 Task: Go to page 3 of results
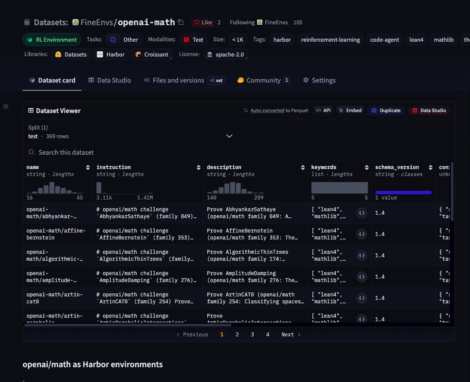252,335
